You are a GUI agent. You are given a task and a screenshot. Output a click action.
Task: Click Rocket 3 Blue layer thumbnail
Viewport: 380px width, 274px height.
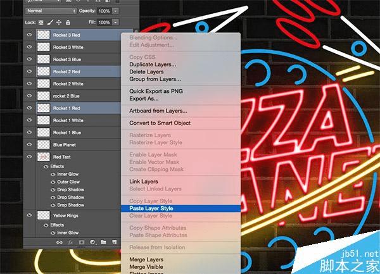pos(44,59)
